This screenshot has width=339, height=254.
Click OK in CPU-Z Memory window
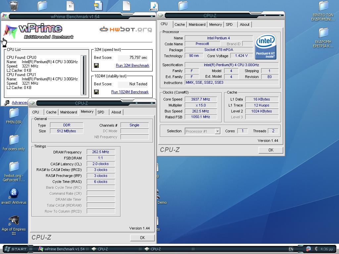[142, 237]
